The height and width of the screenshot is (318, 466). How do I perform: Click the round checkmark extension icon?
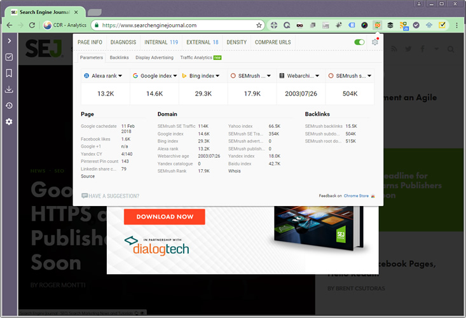tap(416, 25)
